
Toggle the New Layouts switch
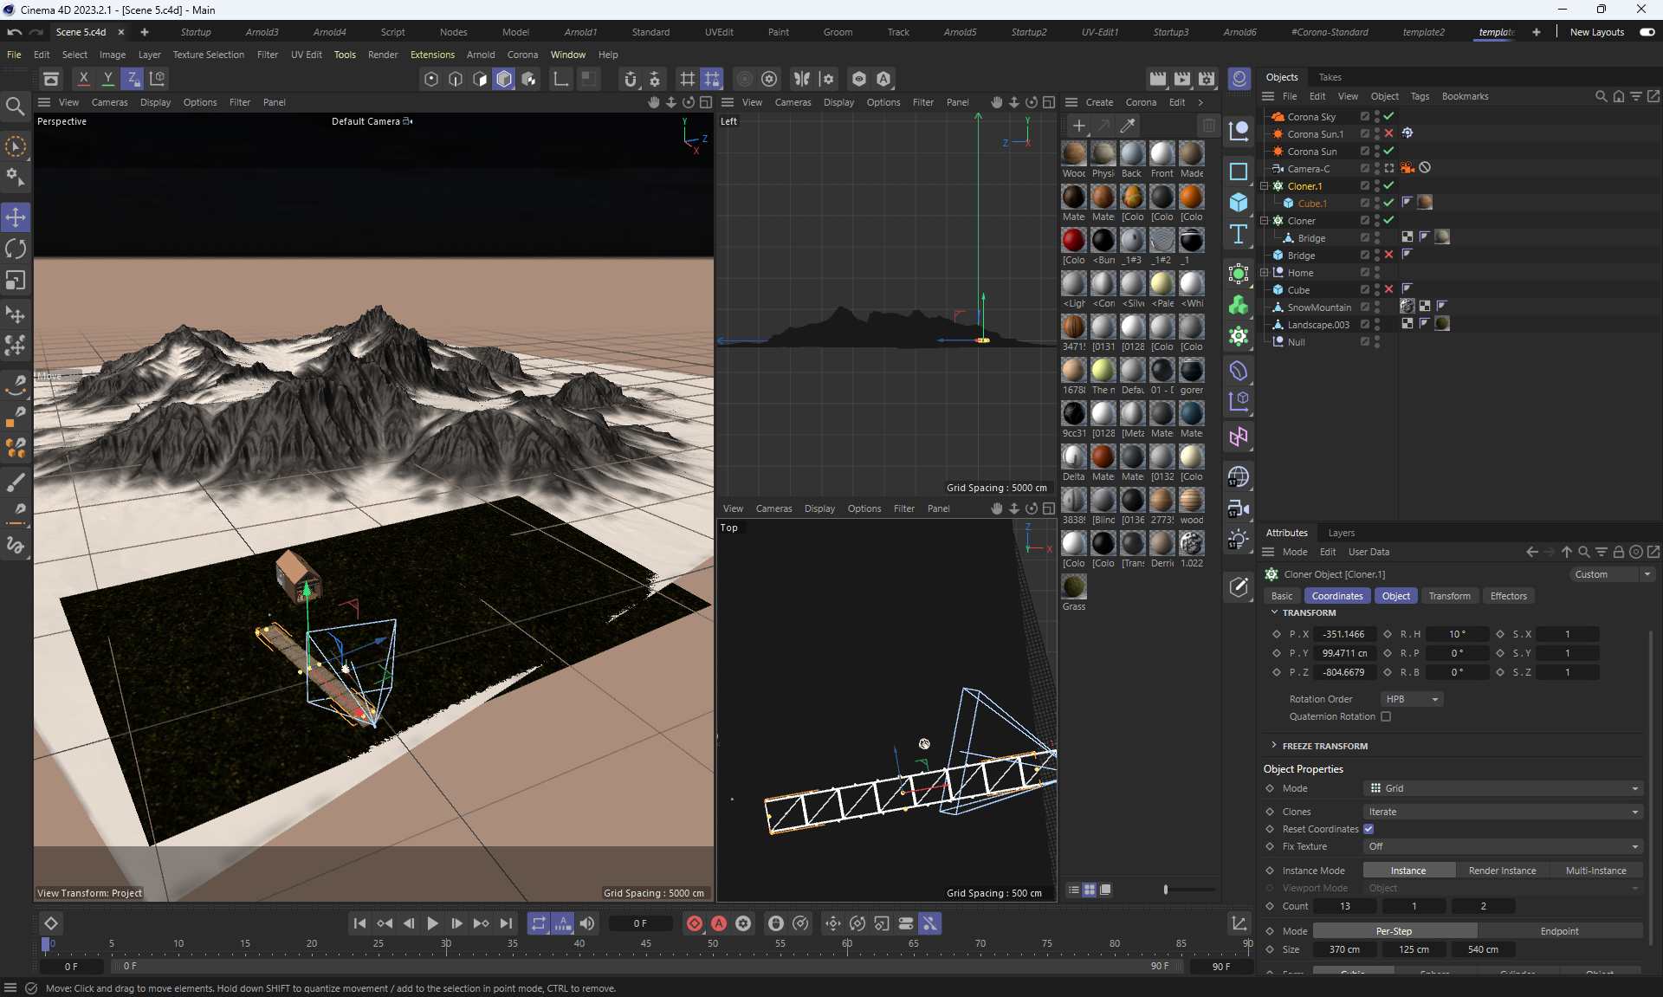click(1647, 32)
